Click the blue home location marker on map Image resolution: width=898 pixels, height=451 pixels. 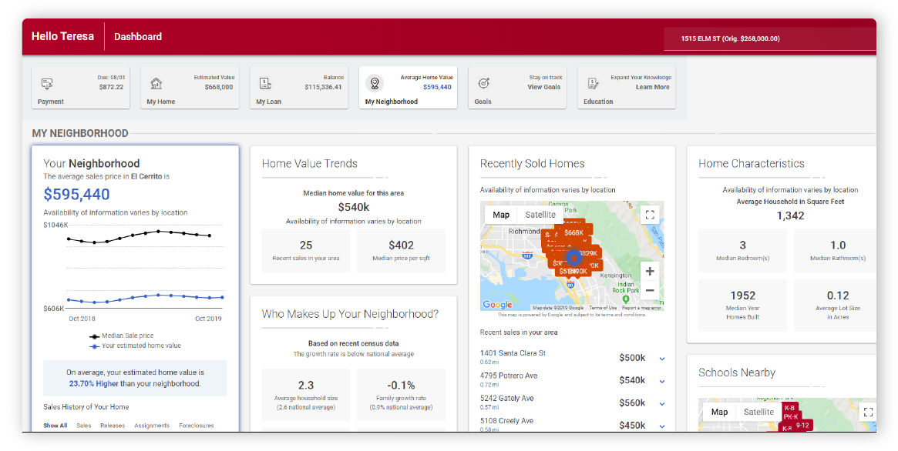pyautogui.click(x=573, y=258)
